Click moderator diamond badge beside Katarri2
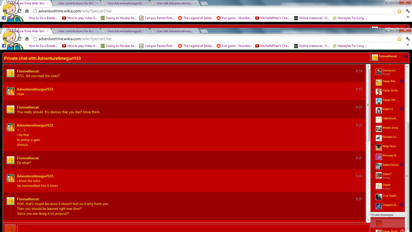The image size is (412, 232). [402, 109]
